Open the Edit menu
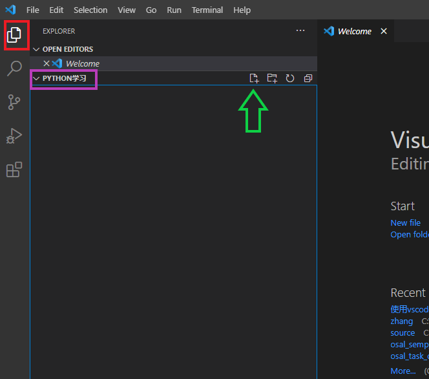Screen dimensions: 429x379 pos(56,10)
